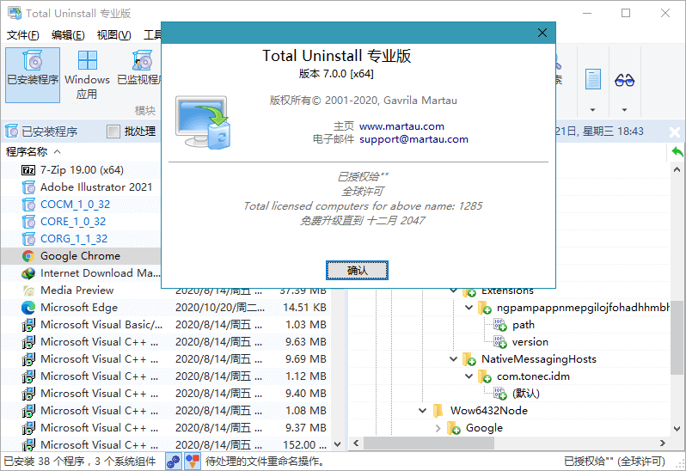
Task: Collapse the Wow6432Node tree node
Action: click(x=423, y=411)
